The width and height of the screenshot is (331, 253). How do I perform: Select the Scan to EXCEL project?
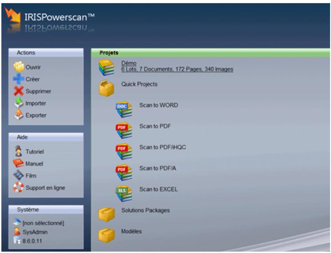[x=158, y=189]
